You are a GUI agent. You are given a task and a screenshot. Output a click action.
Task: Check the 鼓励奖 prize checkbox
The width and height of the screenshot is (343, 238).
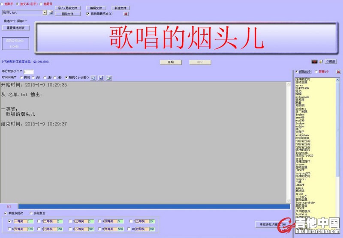pos(129,229)
